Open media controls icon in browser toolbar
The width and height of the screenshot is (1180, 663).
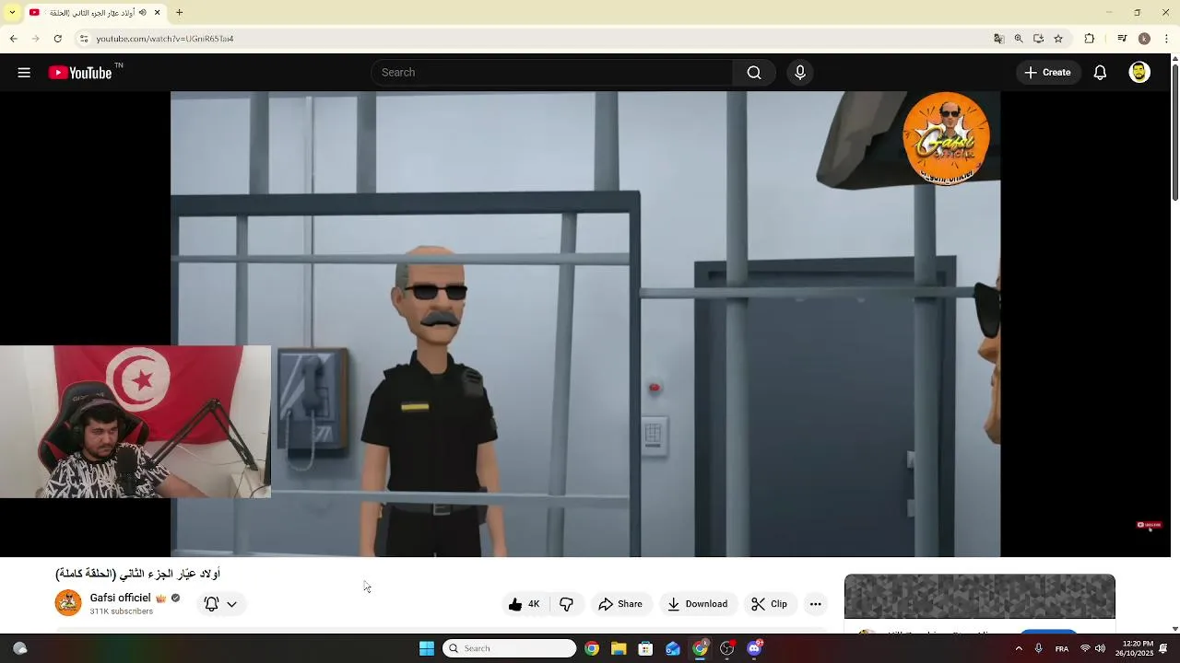(x=1122, y=39)
